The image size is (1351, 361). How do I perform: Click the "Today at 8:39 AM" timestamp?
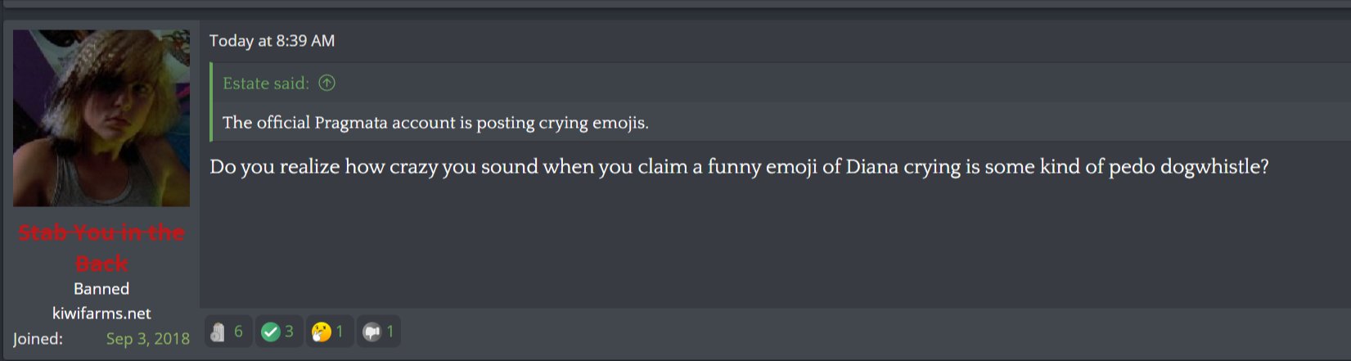coord(272,41)
